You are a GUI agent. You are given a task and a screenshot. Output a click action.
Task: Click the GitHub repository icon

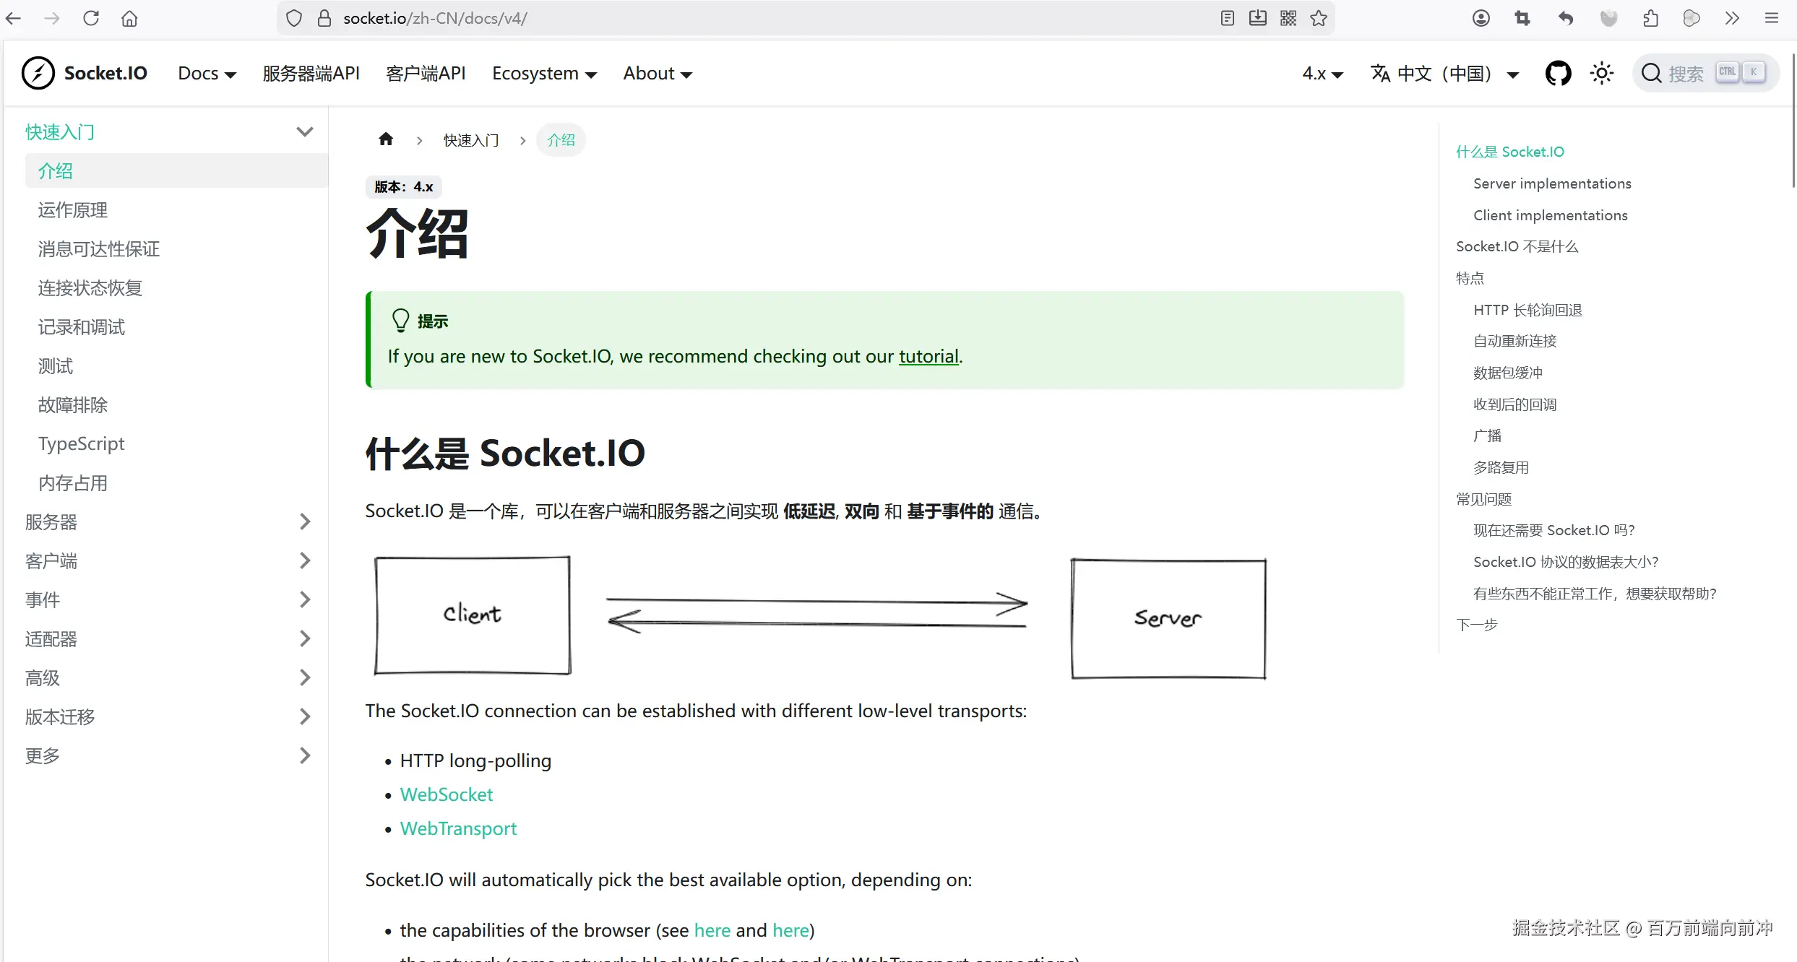(x=1558, y=74)
